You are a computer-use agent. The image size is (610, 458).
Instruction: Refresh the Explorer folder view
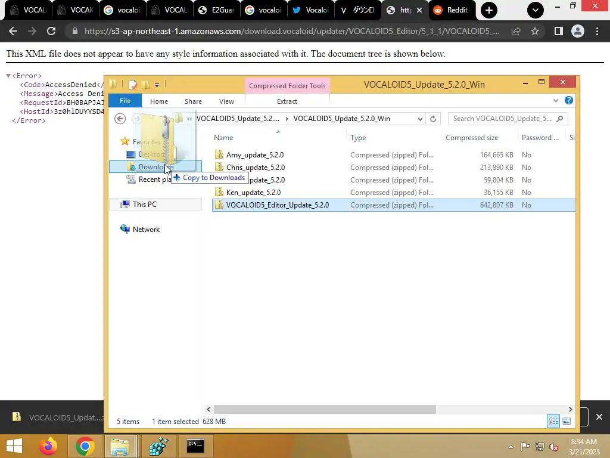tap(433, 119)
